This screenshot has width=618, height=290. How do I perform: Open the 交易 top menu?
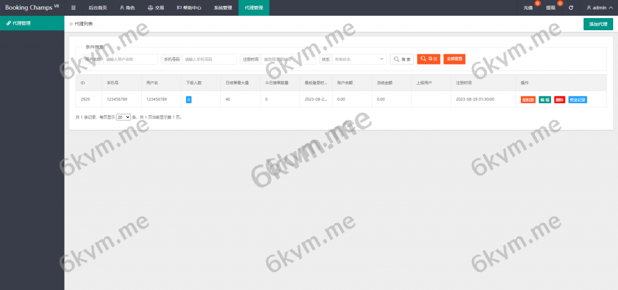156,8
